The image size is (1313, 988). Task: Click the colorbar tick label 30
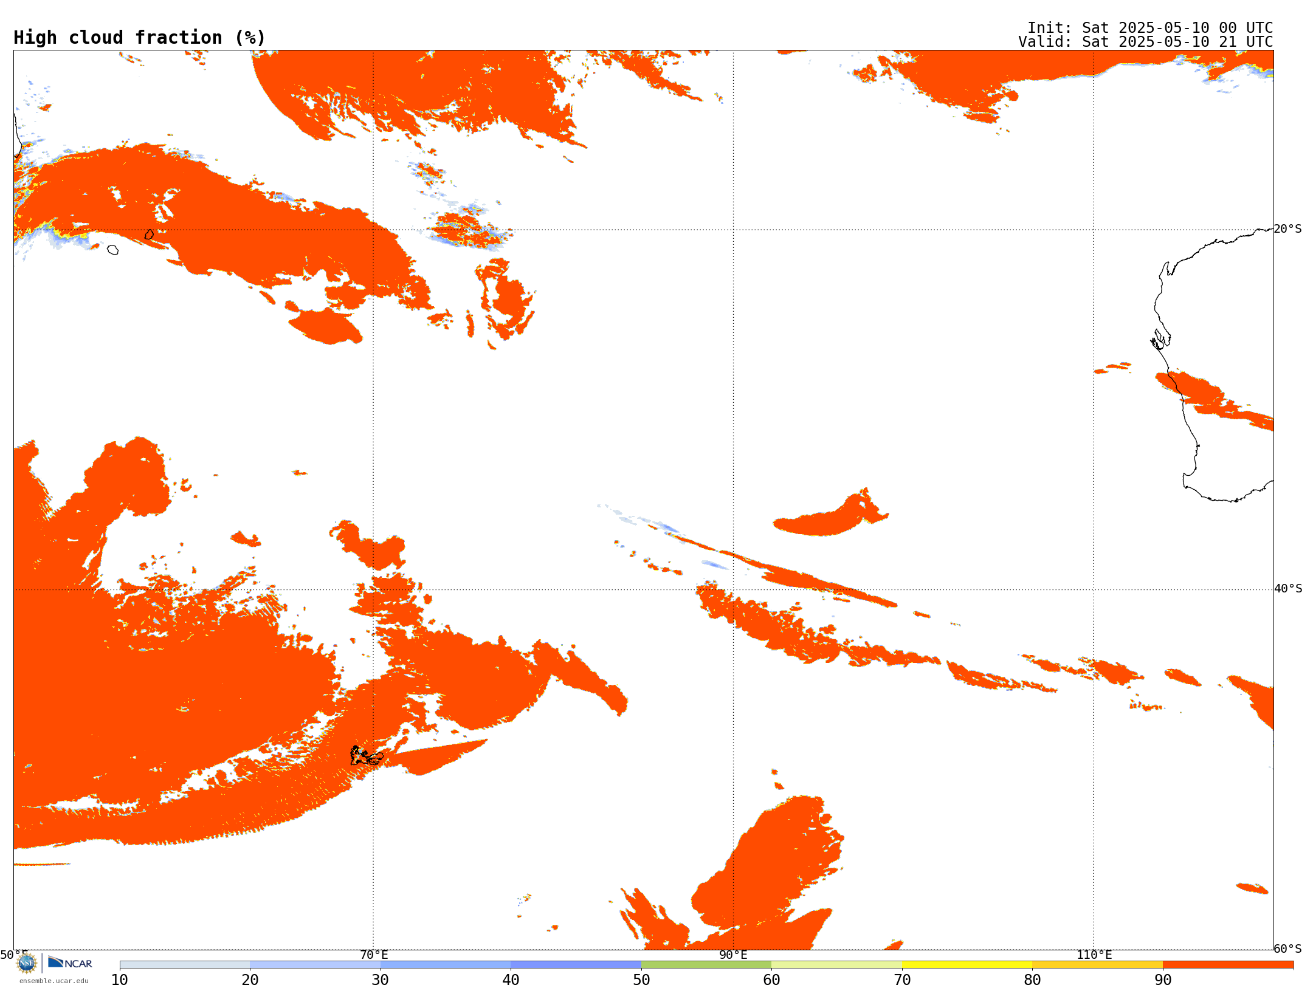(381, 980)
